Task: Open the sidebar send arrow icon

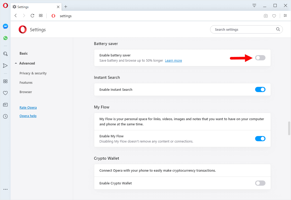Action: coord(5,66)
